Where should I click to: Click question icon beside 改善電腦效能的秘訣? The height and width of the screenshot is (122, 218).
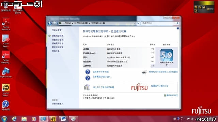(88, 78)
